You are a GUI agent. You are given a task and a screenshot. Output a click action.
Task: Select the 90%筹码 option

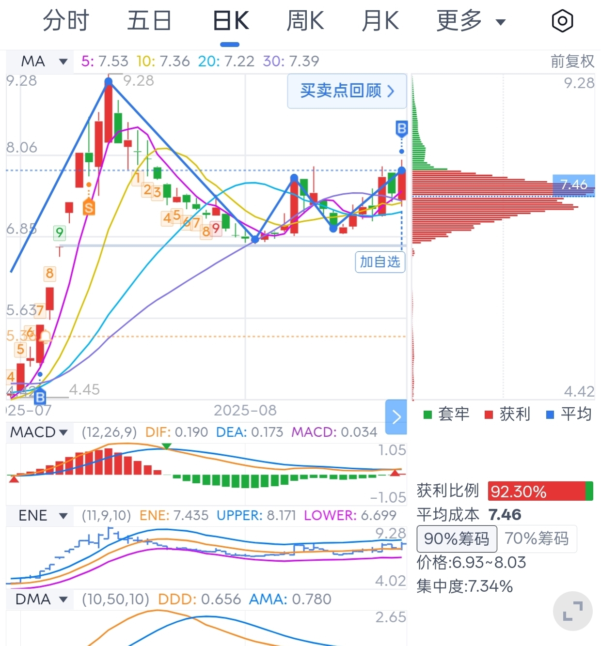click(x=457, y=538)
